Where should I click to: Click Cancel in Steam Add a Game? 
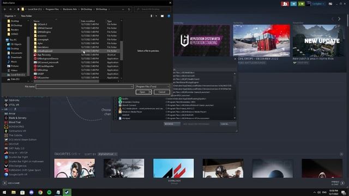pos(228,124)
